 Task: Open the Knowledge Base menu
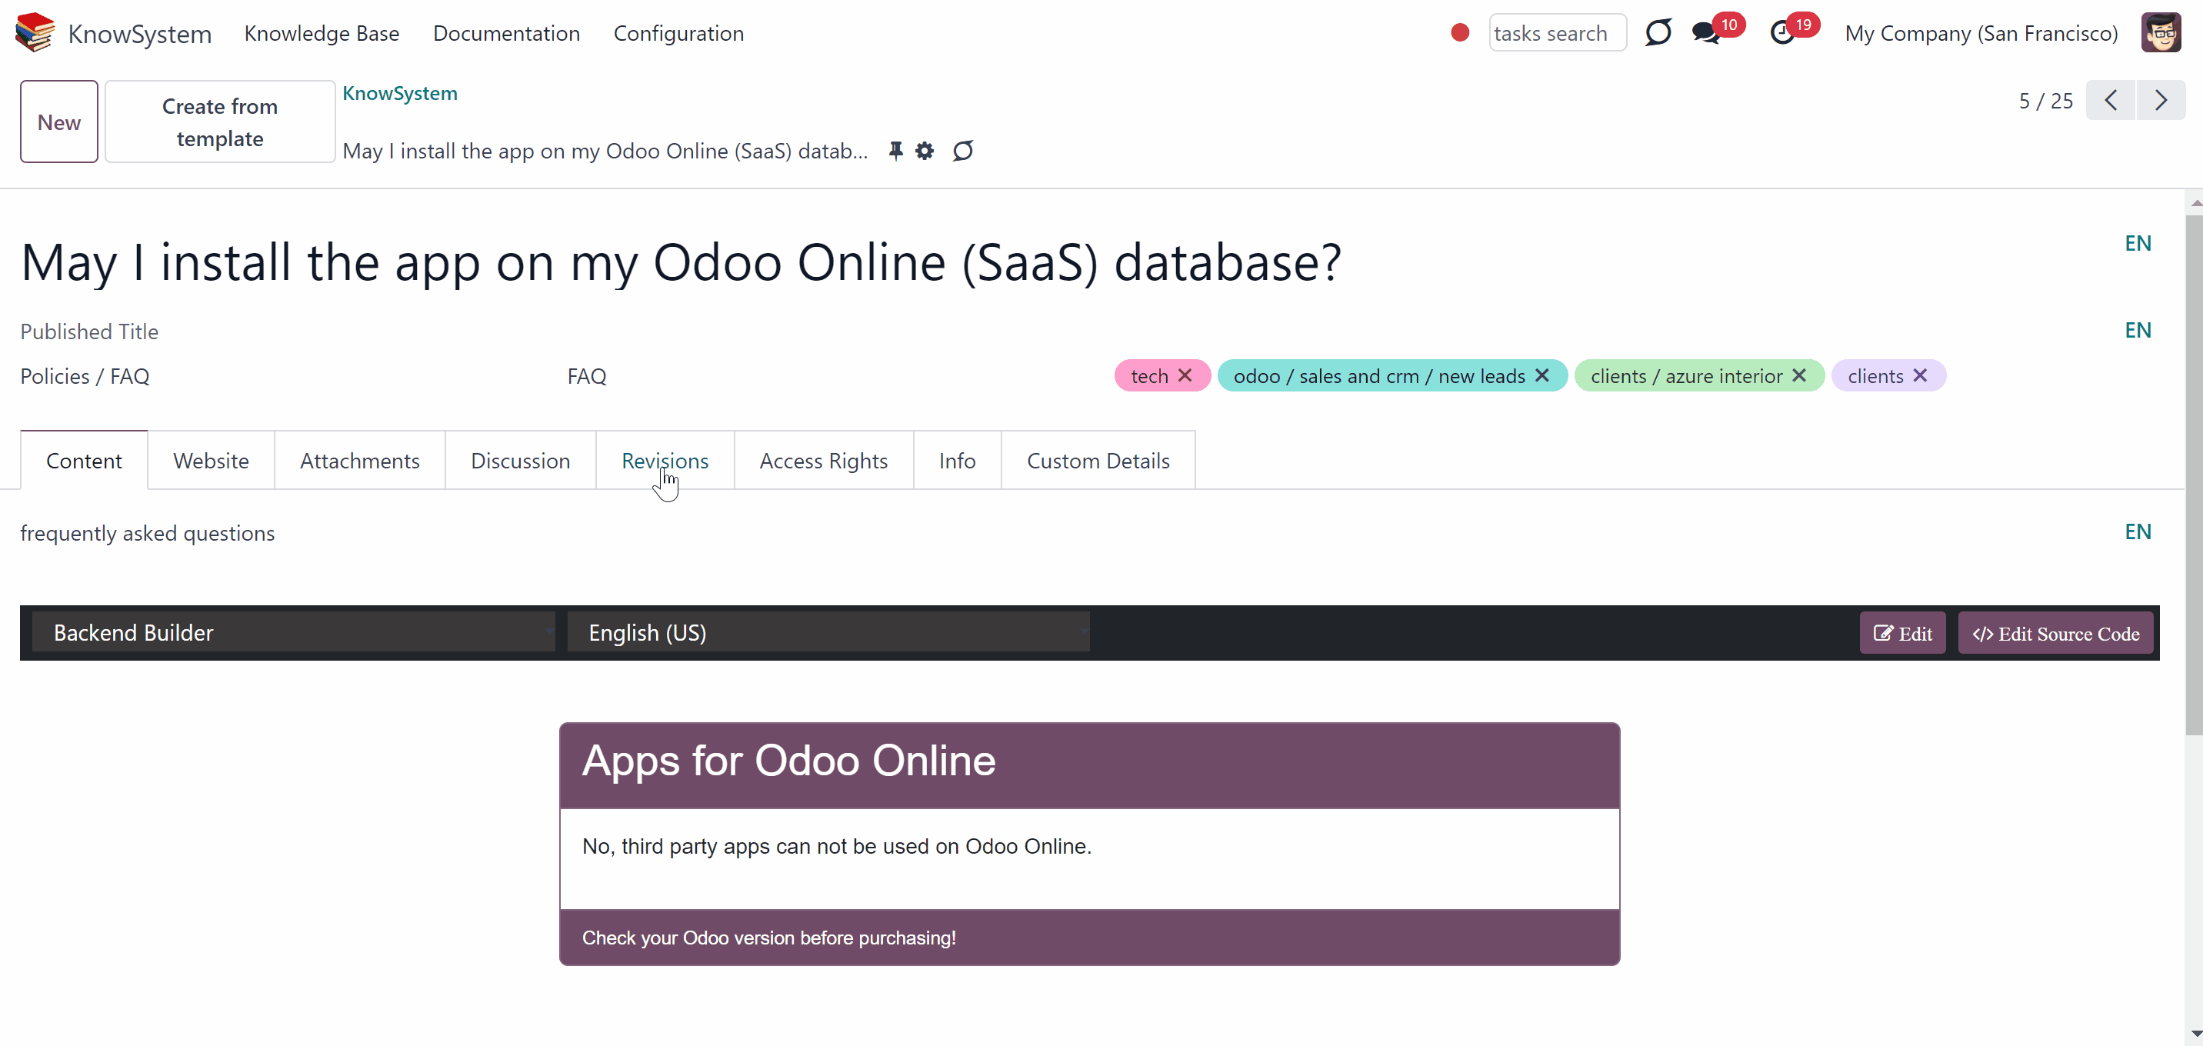pos(322,33)
